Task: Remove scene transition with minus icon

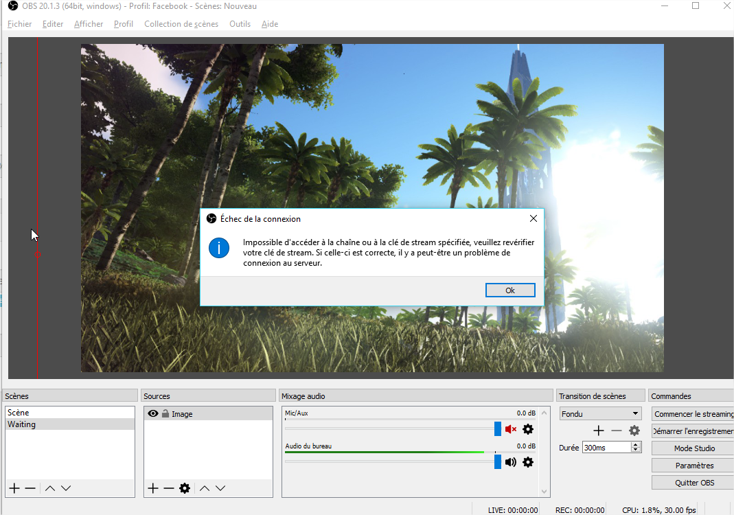Action: point(617,431)
